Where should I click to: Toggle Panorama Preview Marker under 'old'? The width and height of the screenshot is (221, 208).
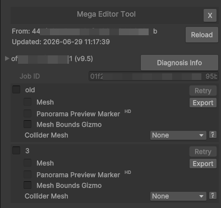pyautogui.click(x=27, y=114)
